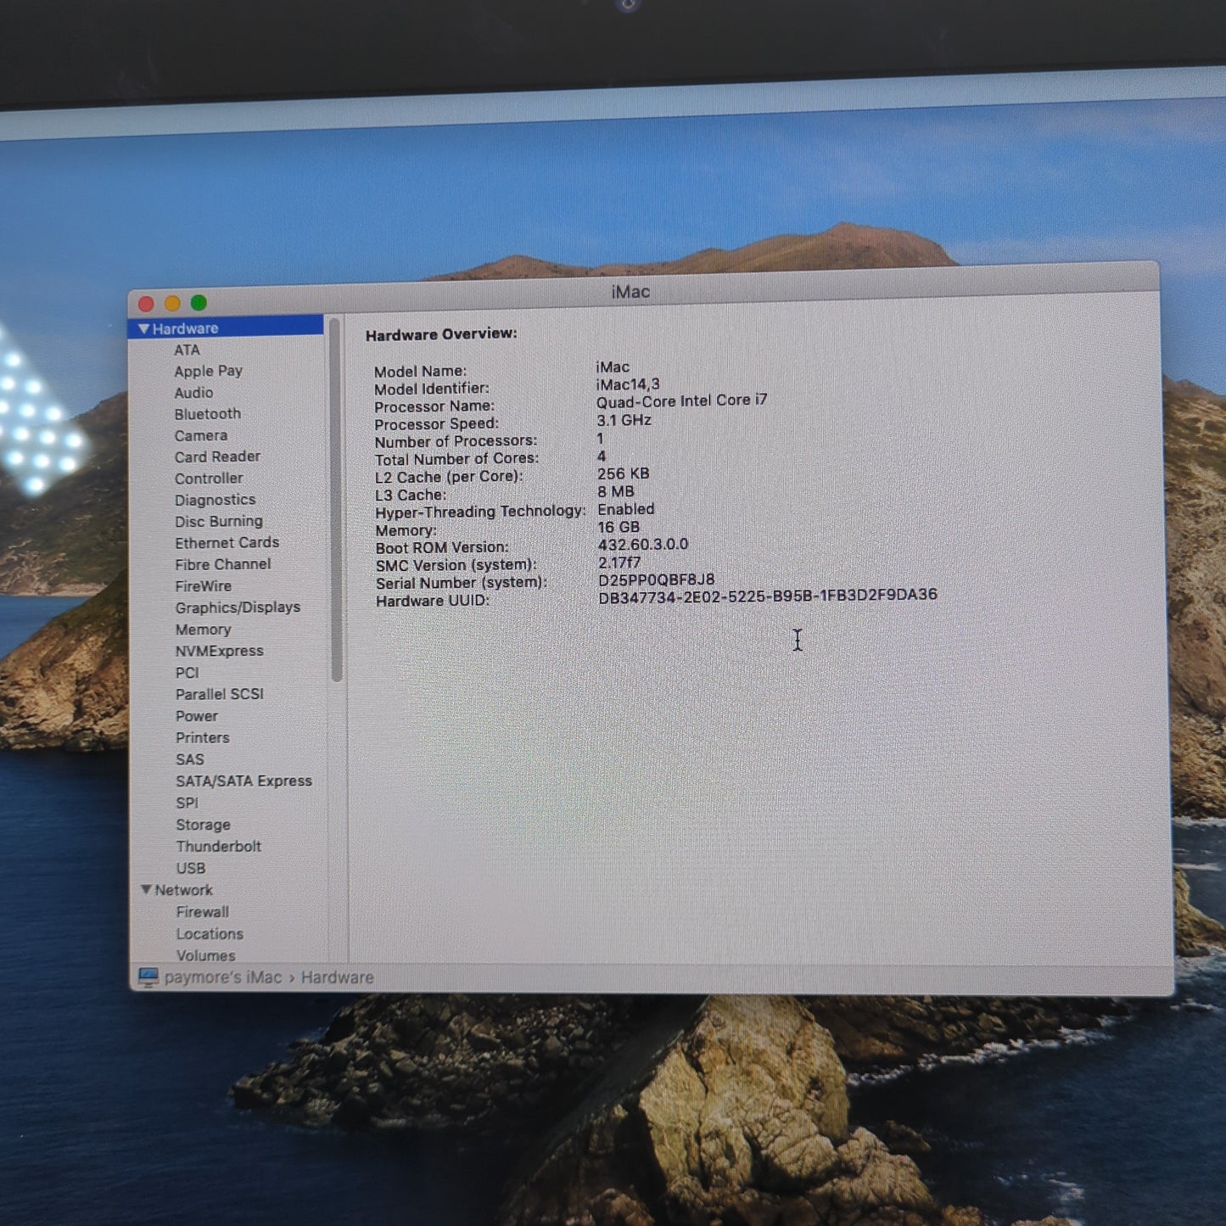Click "paymore's iMac" in path bar
Viewport: 1226px width, 1226px height.
point(222,977)
